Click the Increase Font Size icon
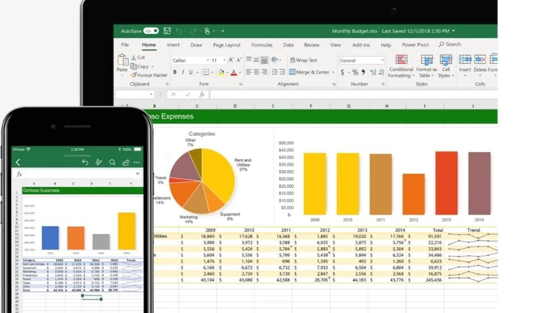 pos(231,60)
